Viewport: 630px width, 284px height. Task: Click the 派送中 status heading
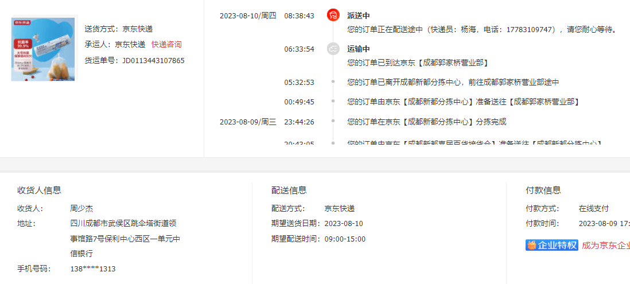pos(359,15)
